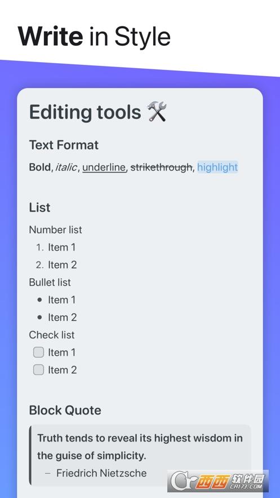Click the Text Format heading
The width and height of the screenshot is (280, 498).
tap(64, 145)
